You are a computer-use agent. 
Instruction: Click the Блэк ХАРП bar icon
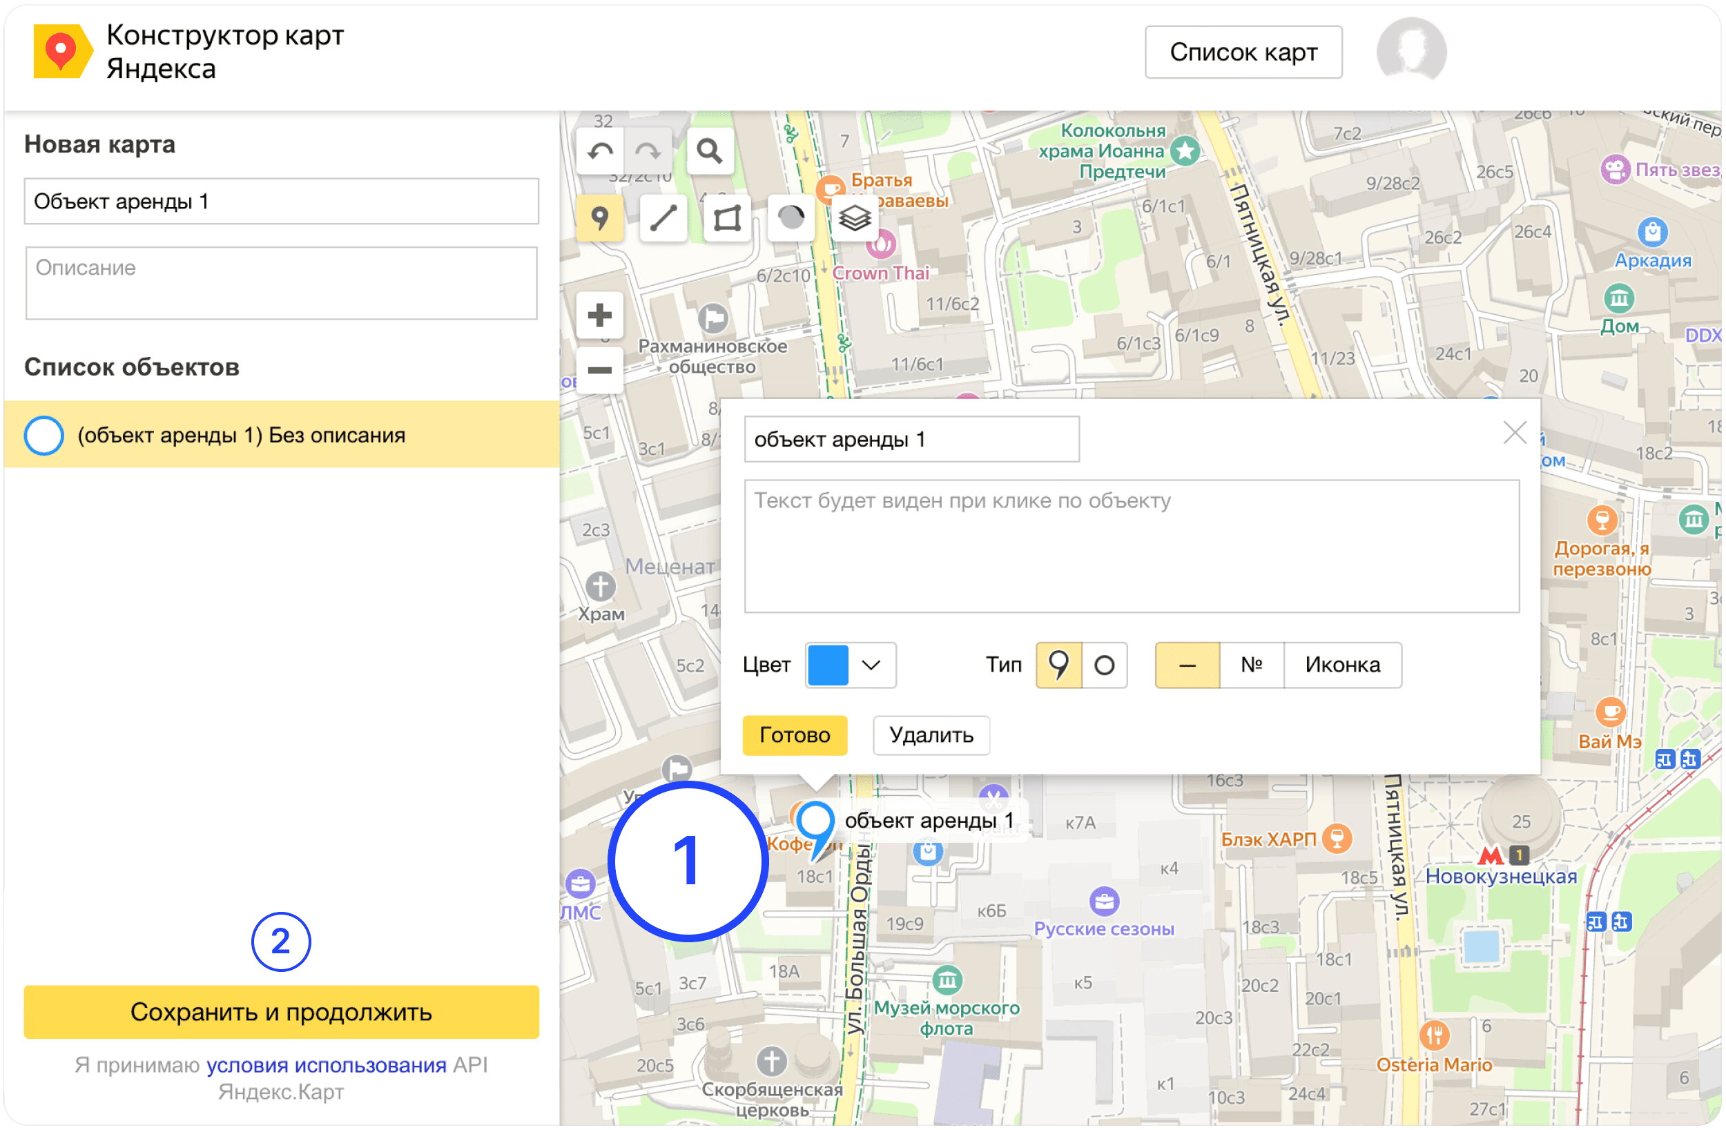(1337, 839)
